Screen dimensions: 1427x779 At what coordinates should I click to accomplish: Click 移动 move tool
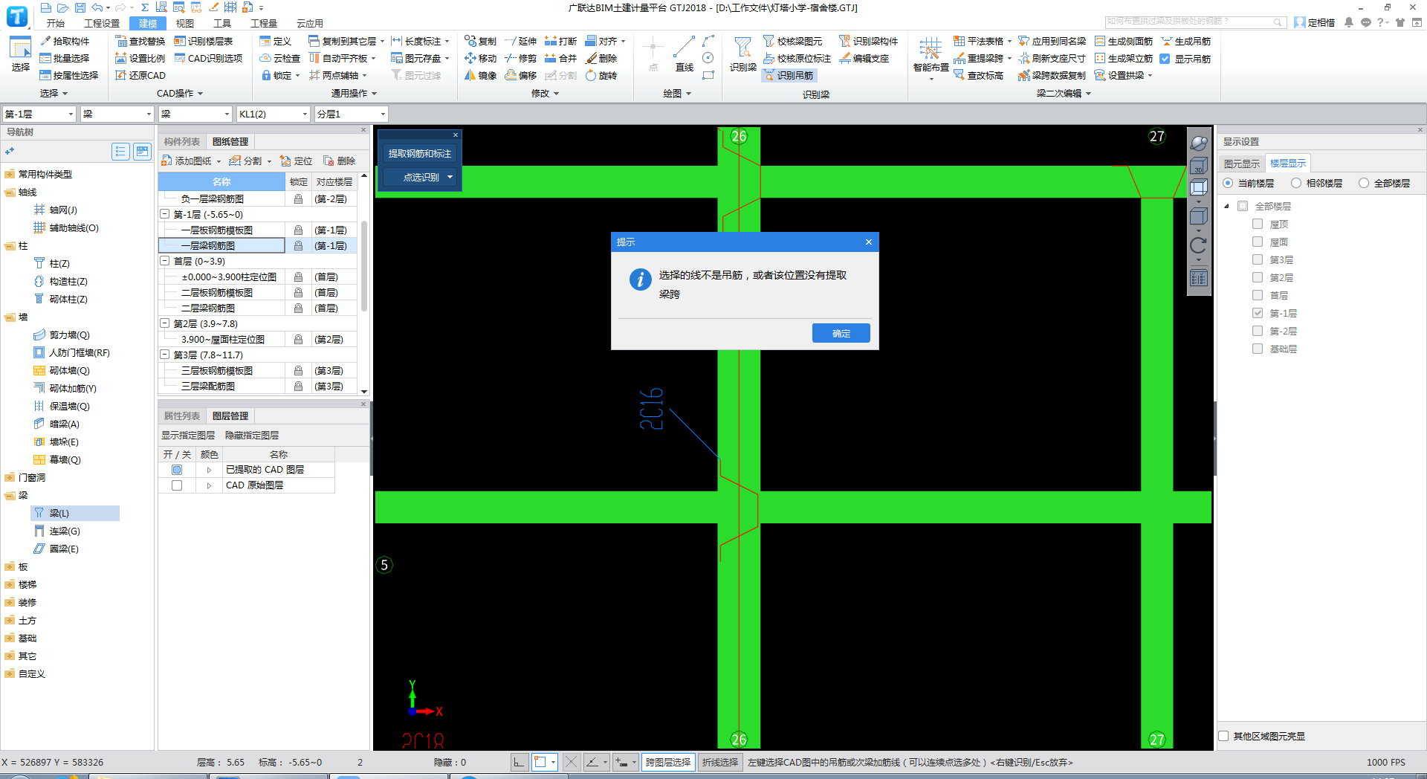point(480,58)
